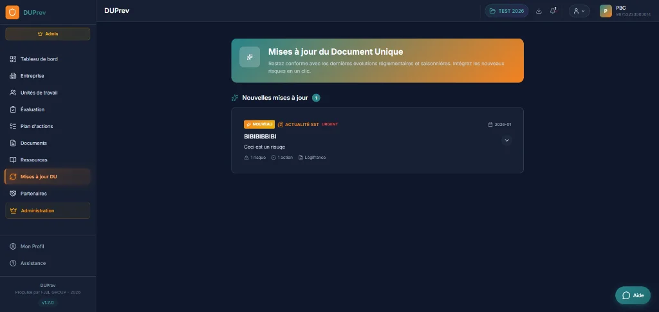Expand the BIBIBIBBIBI update card chevron
659x312 pixels.
[x=506, y=140]
